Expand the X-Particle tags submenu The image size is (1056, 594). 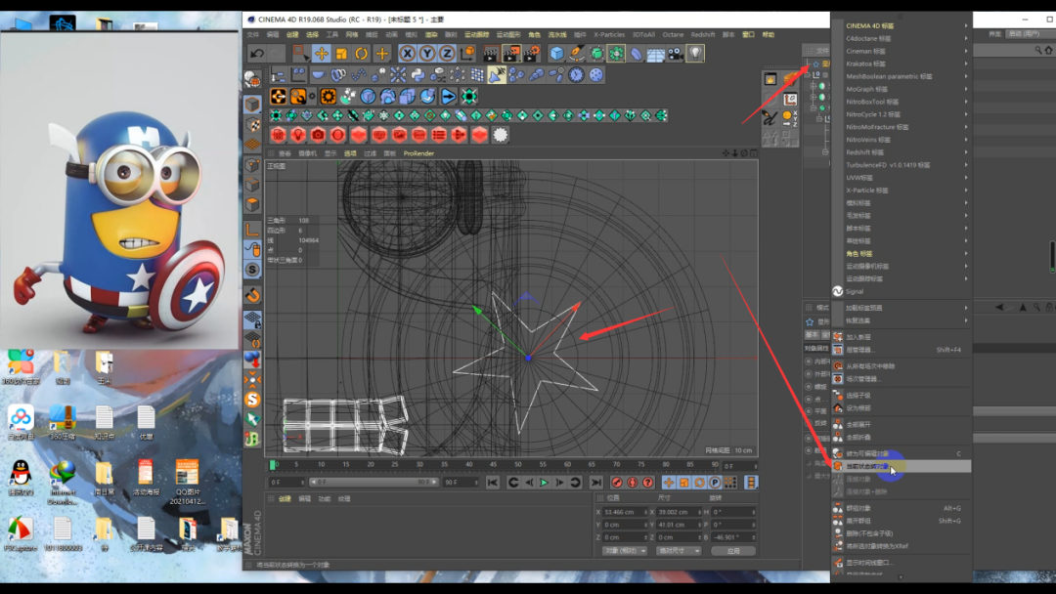coord(902,191)
